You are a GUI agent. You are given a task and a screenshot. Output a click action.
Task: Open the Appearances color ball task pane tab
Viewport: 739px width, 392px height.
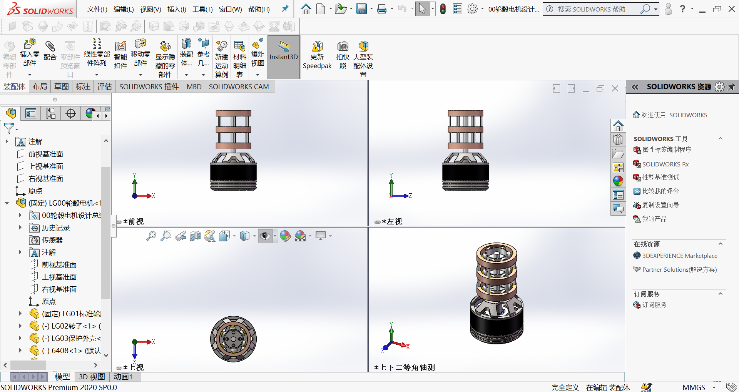coord(618,181)
